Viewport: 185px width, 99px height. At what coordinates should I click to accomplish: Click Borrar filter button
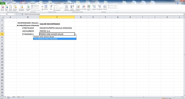coord(56,6)
